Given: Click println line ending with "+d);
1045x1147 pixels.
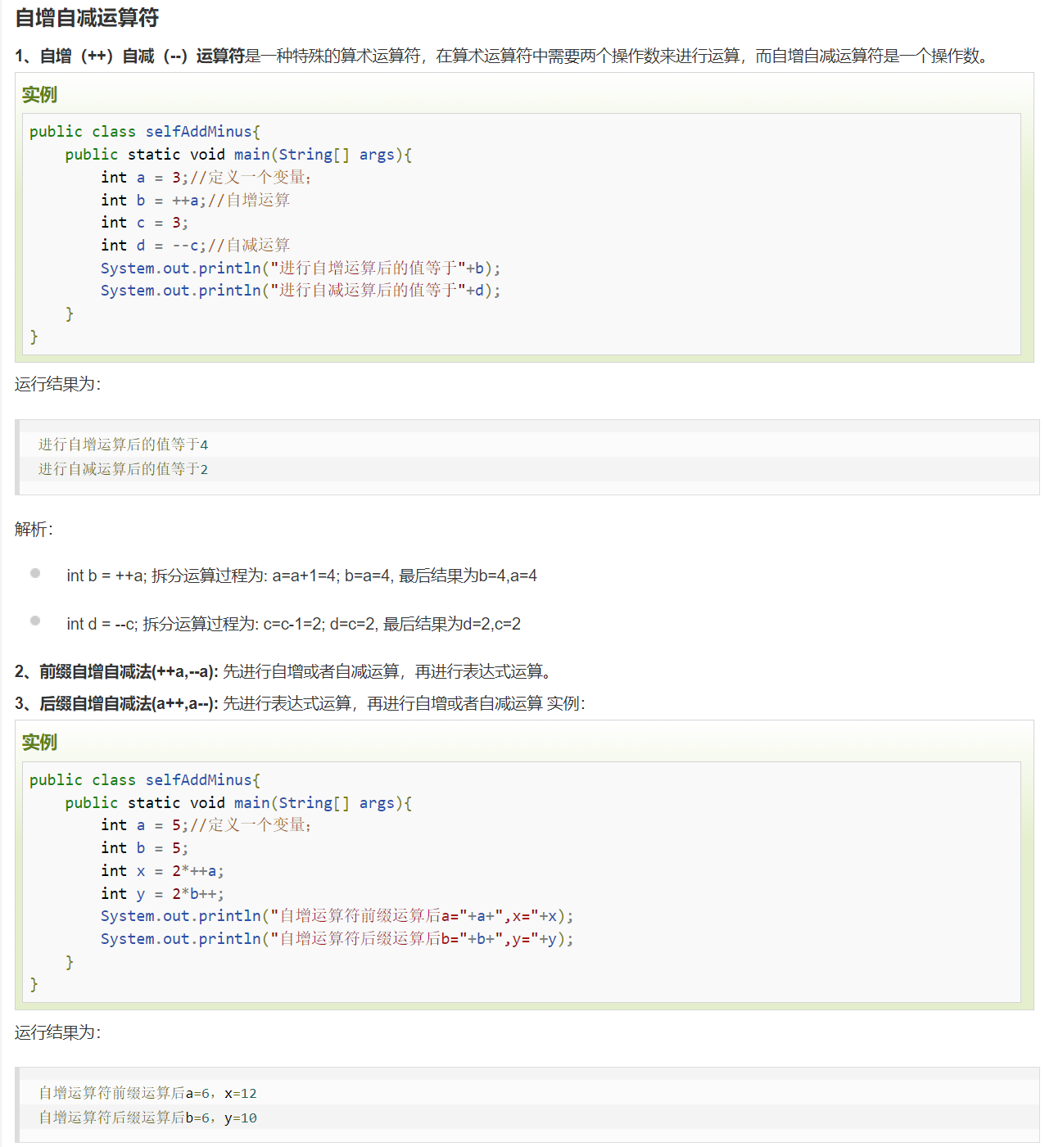Looking at the screenshot, I should [x=301, y=291].
